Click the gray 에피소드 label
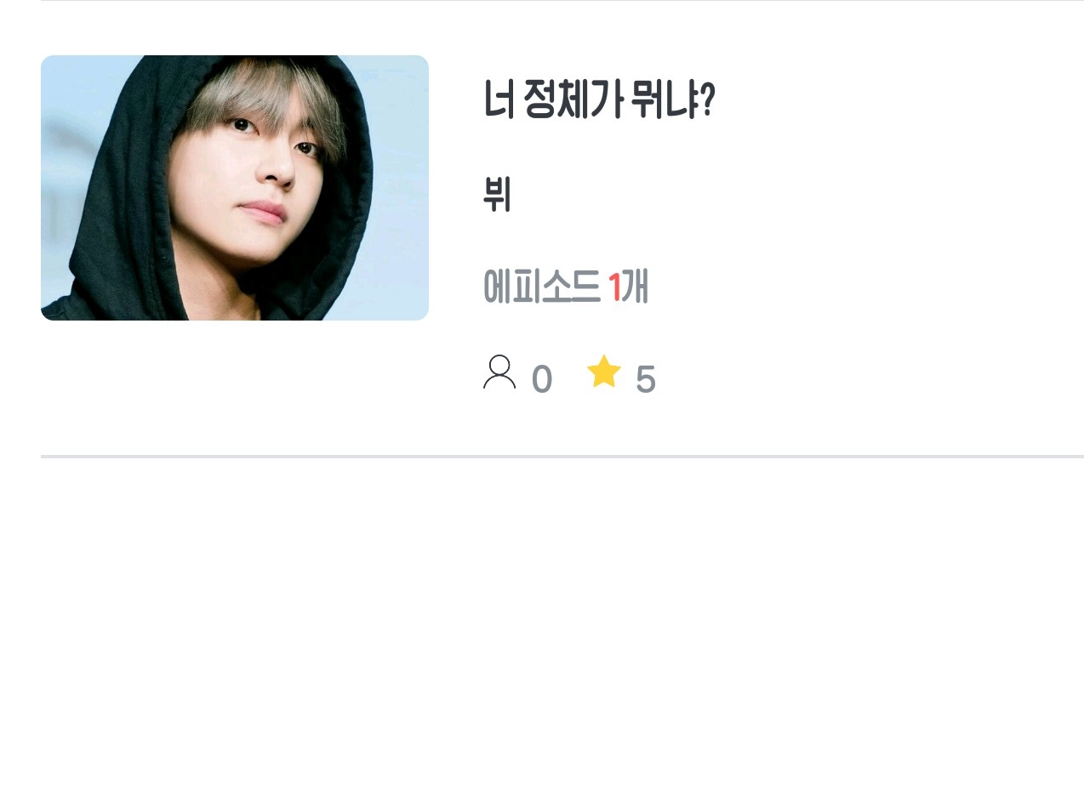This screenshot has width=1084, height=812. pos(541,286)
